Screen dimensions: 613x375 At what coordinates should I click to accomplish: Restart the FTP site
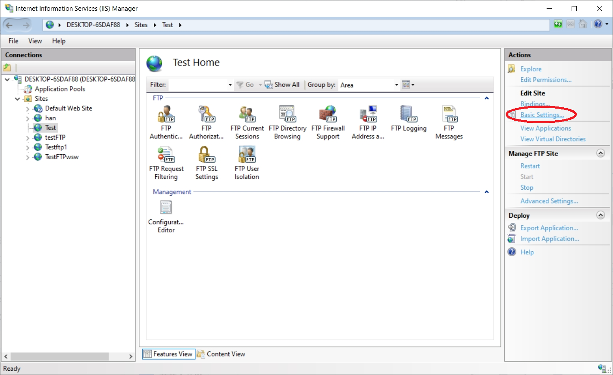530,166
